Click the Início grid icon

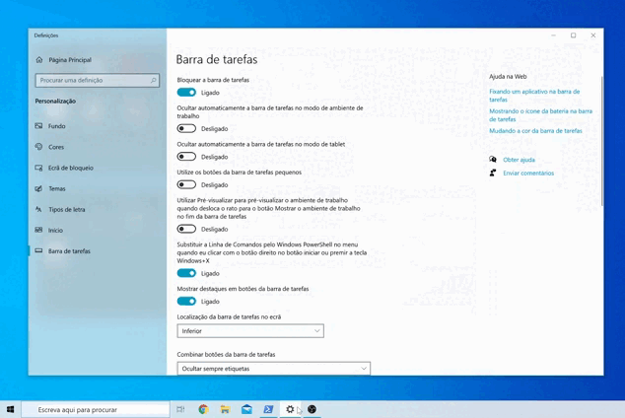pos(38,230)
